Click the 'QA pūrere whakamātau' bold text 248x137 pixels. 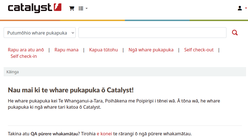(x=54, y=134)
